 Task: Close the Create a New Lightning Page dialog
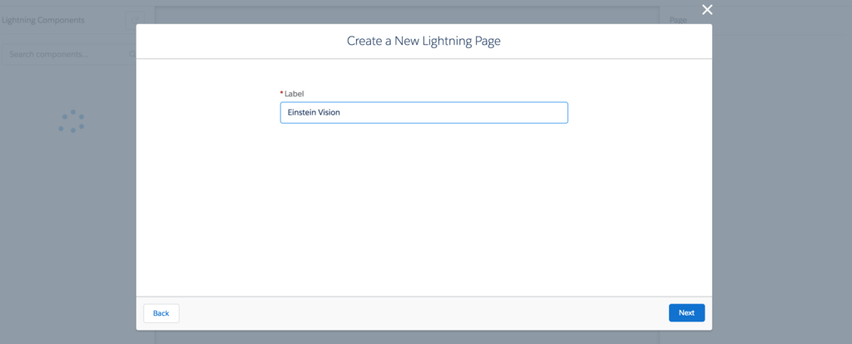pyautogui.click(x=707, y=10)
